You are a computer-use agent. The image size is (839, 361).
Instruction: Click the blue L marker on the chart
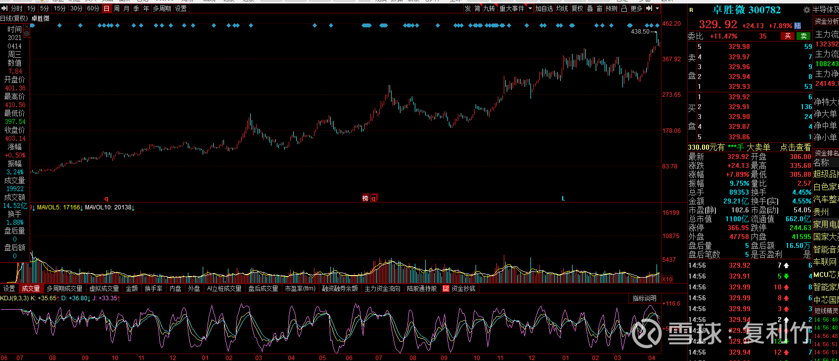pyautogui.click(x=563, y=198)
